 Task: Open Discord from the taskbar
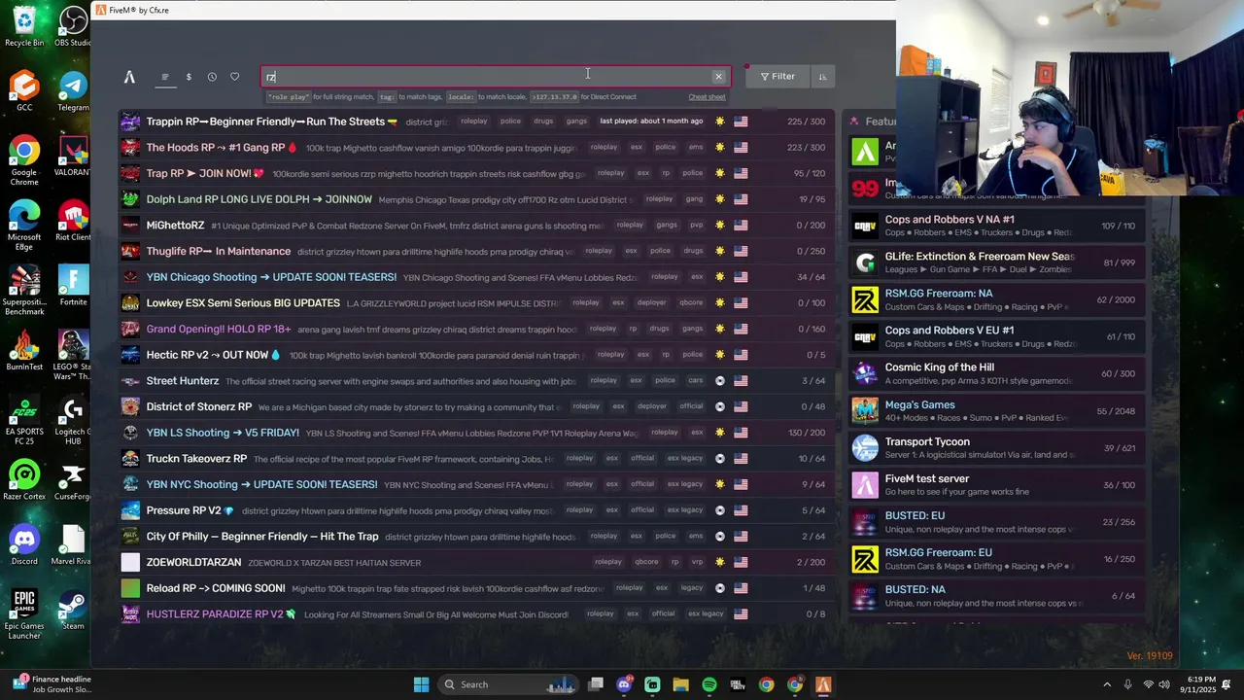[624, 684]
